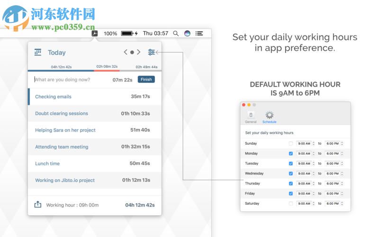Open Siri from the menu bar
This screenshot has width=379, height=237.
click(x=187, y=33)
